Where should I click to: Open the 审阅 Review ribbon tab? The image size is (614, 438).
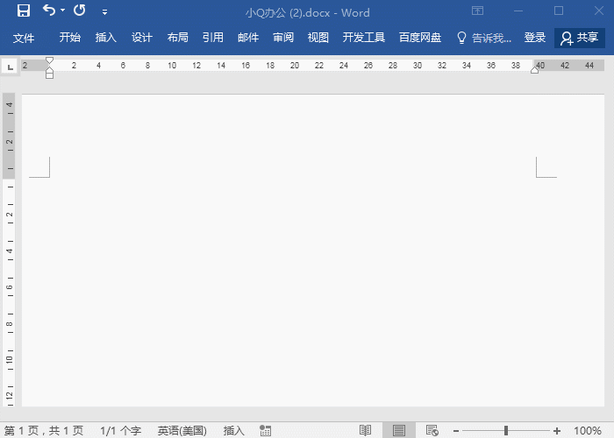[283, 38]
